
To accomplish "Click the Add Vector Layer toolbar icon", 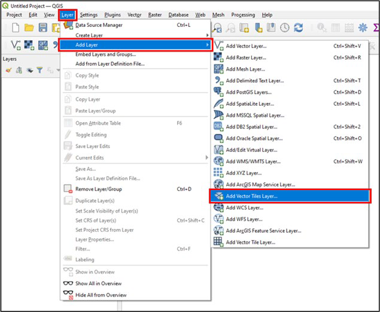I will tap(16, 45).
